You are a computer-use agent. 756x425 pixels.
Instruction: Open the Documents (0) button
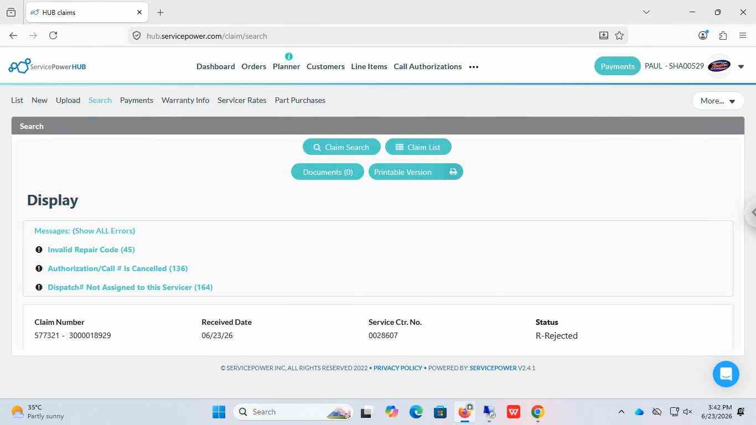tap(328, 172)
